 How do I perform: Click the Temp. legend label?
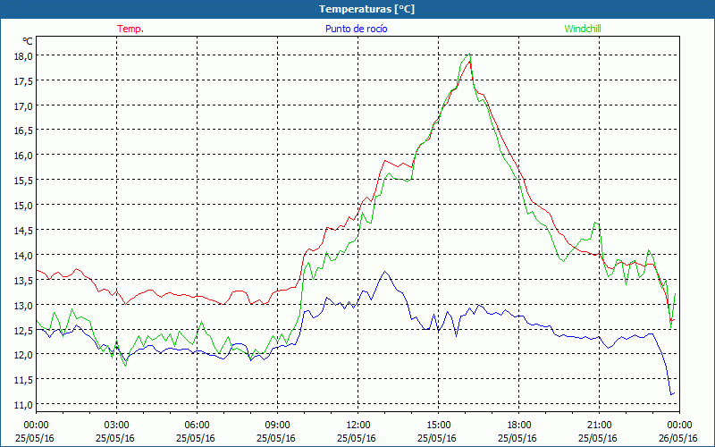click(130, 29)
